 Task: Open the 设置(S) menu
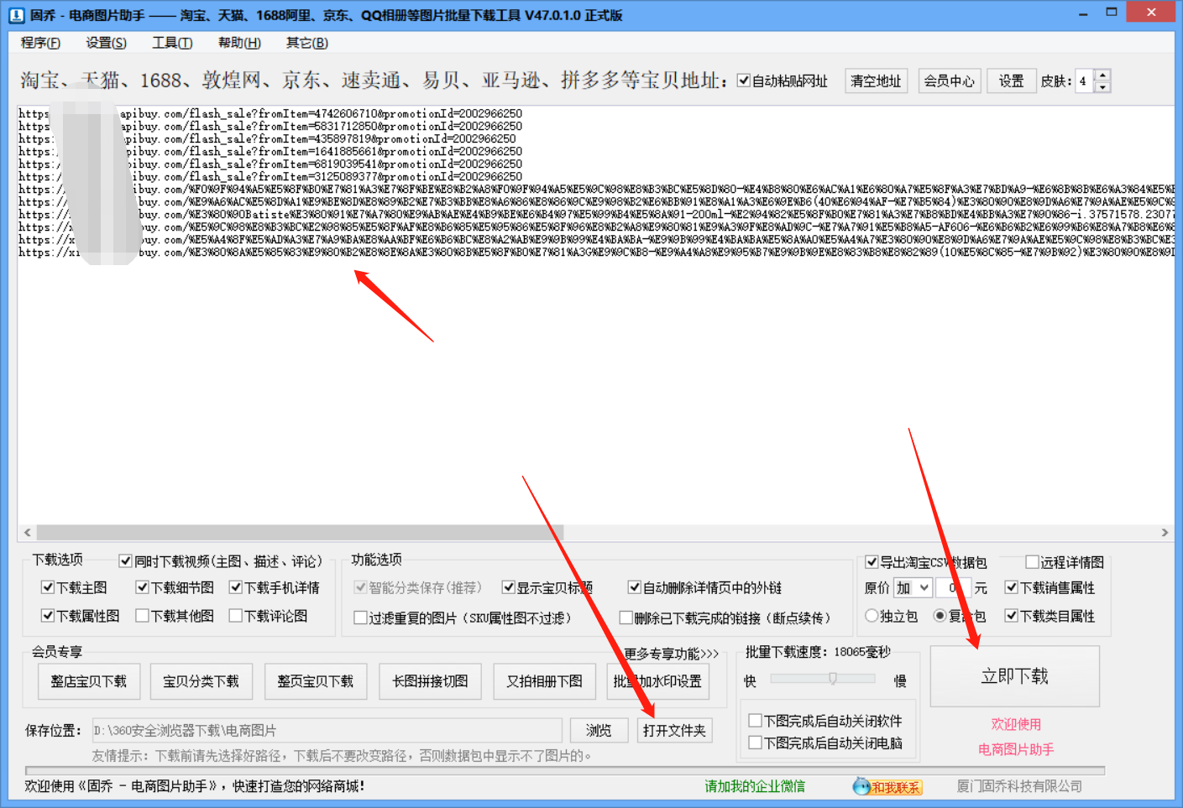coord(106,43)
